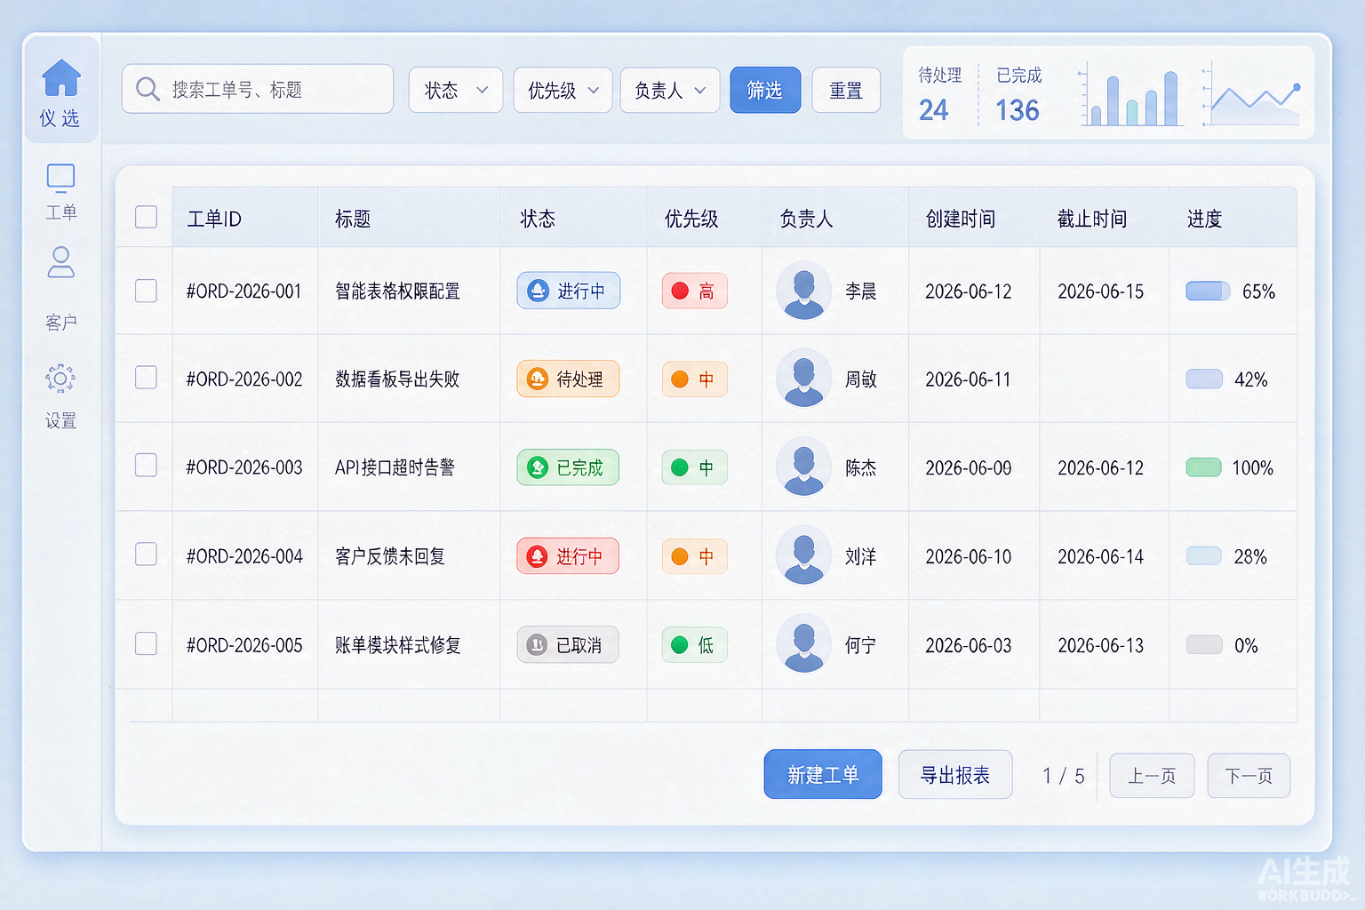1365x910 pixels.
Task: Click the 新建工单 button
Action: coord(823,774)
